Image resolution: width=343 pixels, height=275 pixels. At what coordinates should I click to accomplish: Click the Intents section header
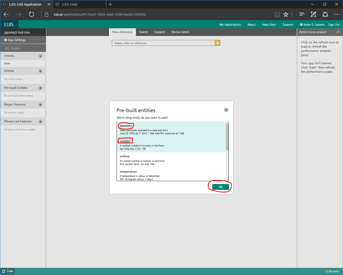(x=23, y=56)
